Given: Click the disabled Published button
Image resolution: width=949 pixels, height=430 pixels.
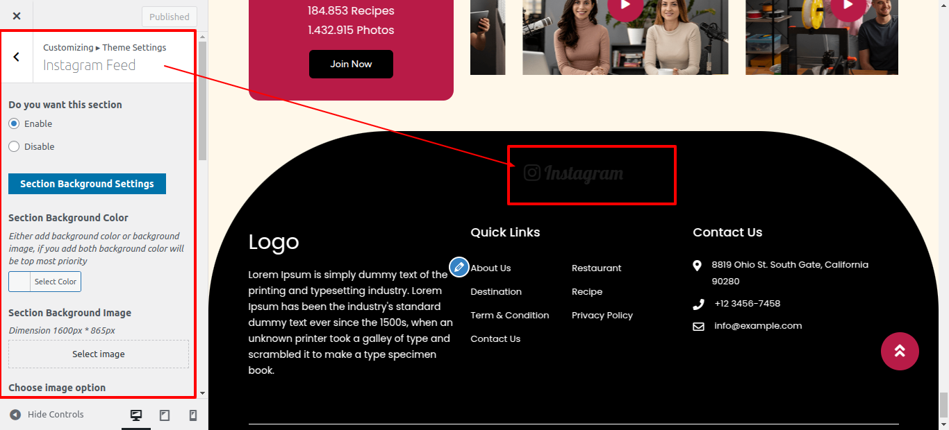Looking at the screenshot, I should 170,17.
